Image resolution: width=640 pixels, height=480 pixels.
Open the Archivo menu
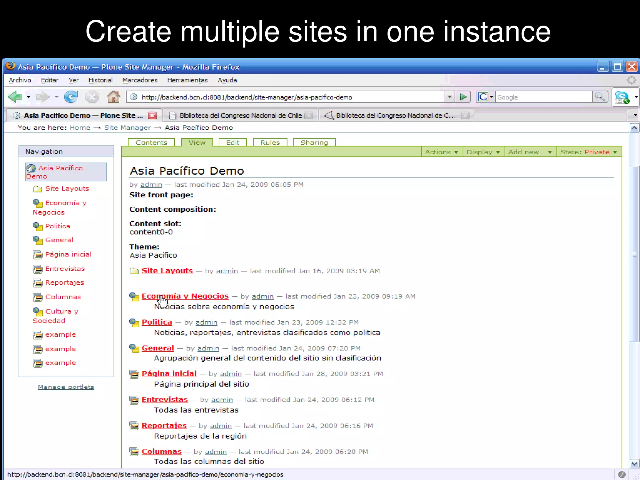(20, 80)
